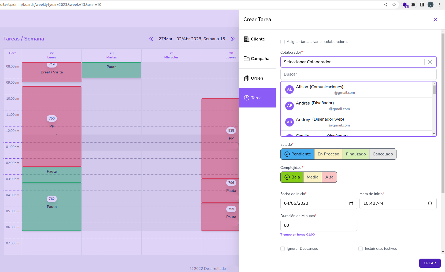Click the browser bookmark star icon
This screenshot has height=272, width=445.
[x=394, y=5]
